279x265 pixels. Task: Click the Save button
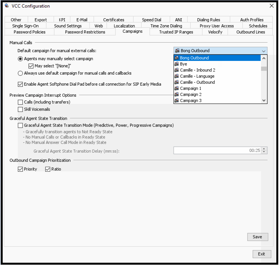257,237
